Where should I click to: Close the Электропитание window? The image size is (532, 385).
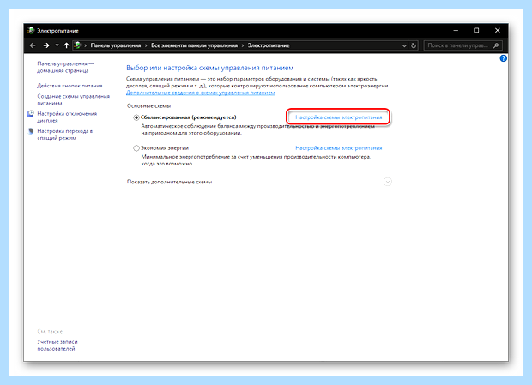498,31
